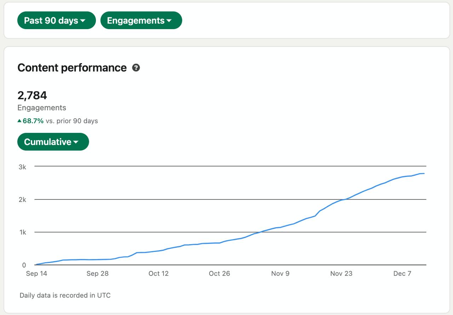
Task: Select the Content performance heading
Action: (x=72, y=68)
